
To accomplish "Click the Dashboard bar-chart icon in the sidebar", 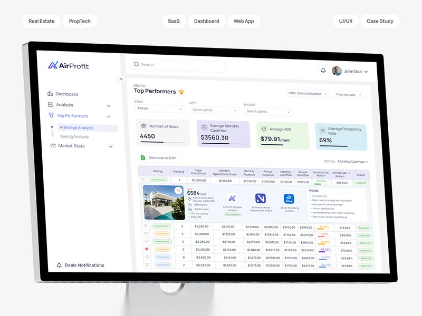I will click(50, 94).
